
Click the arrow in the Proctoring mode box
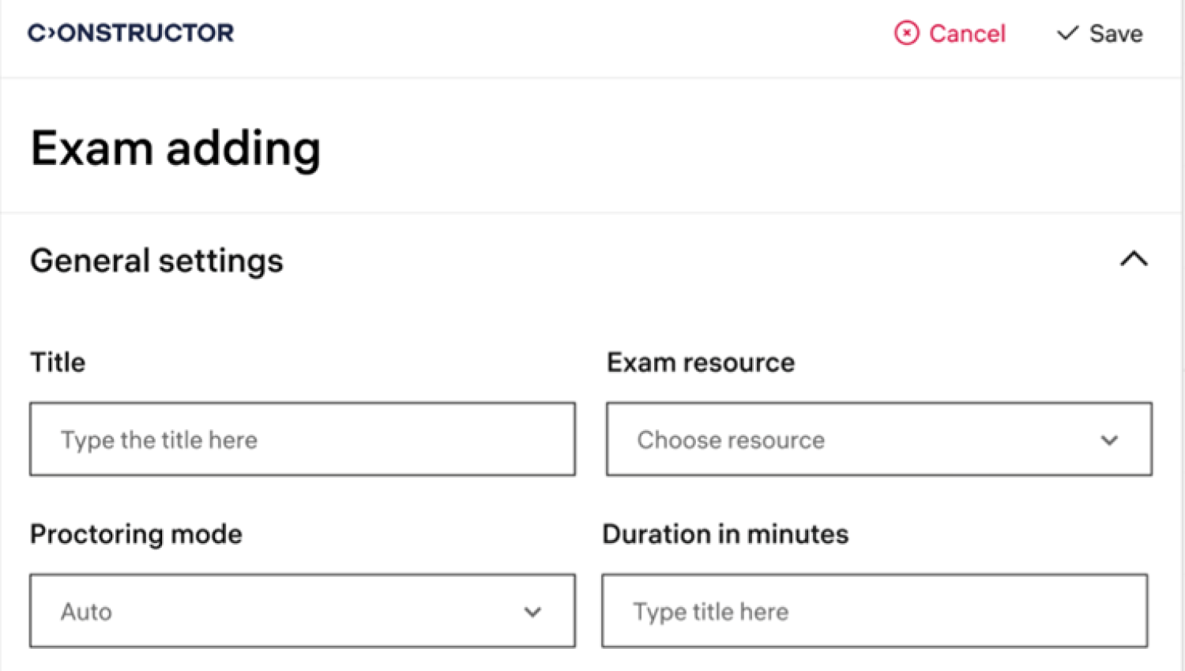coord(533,612)
